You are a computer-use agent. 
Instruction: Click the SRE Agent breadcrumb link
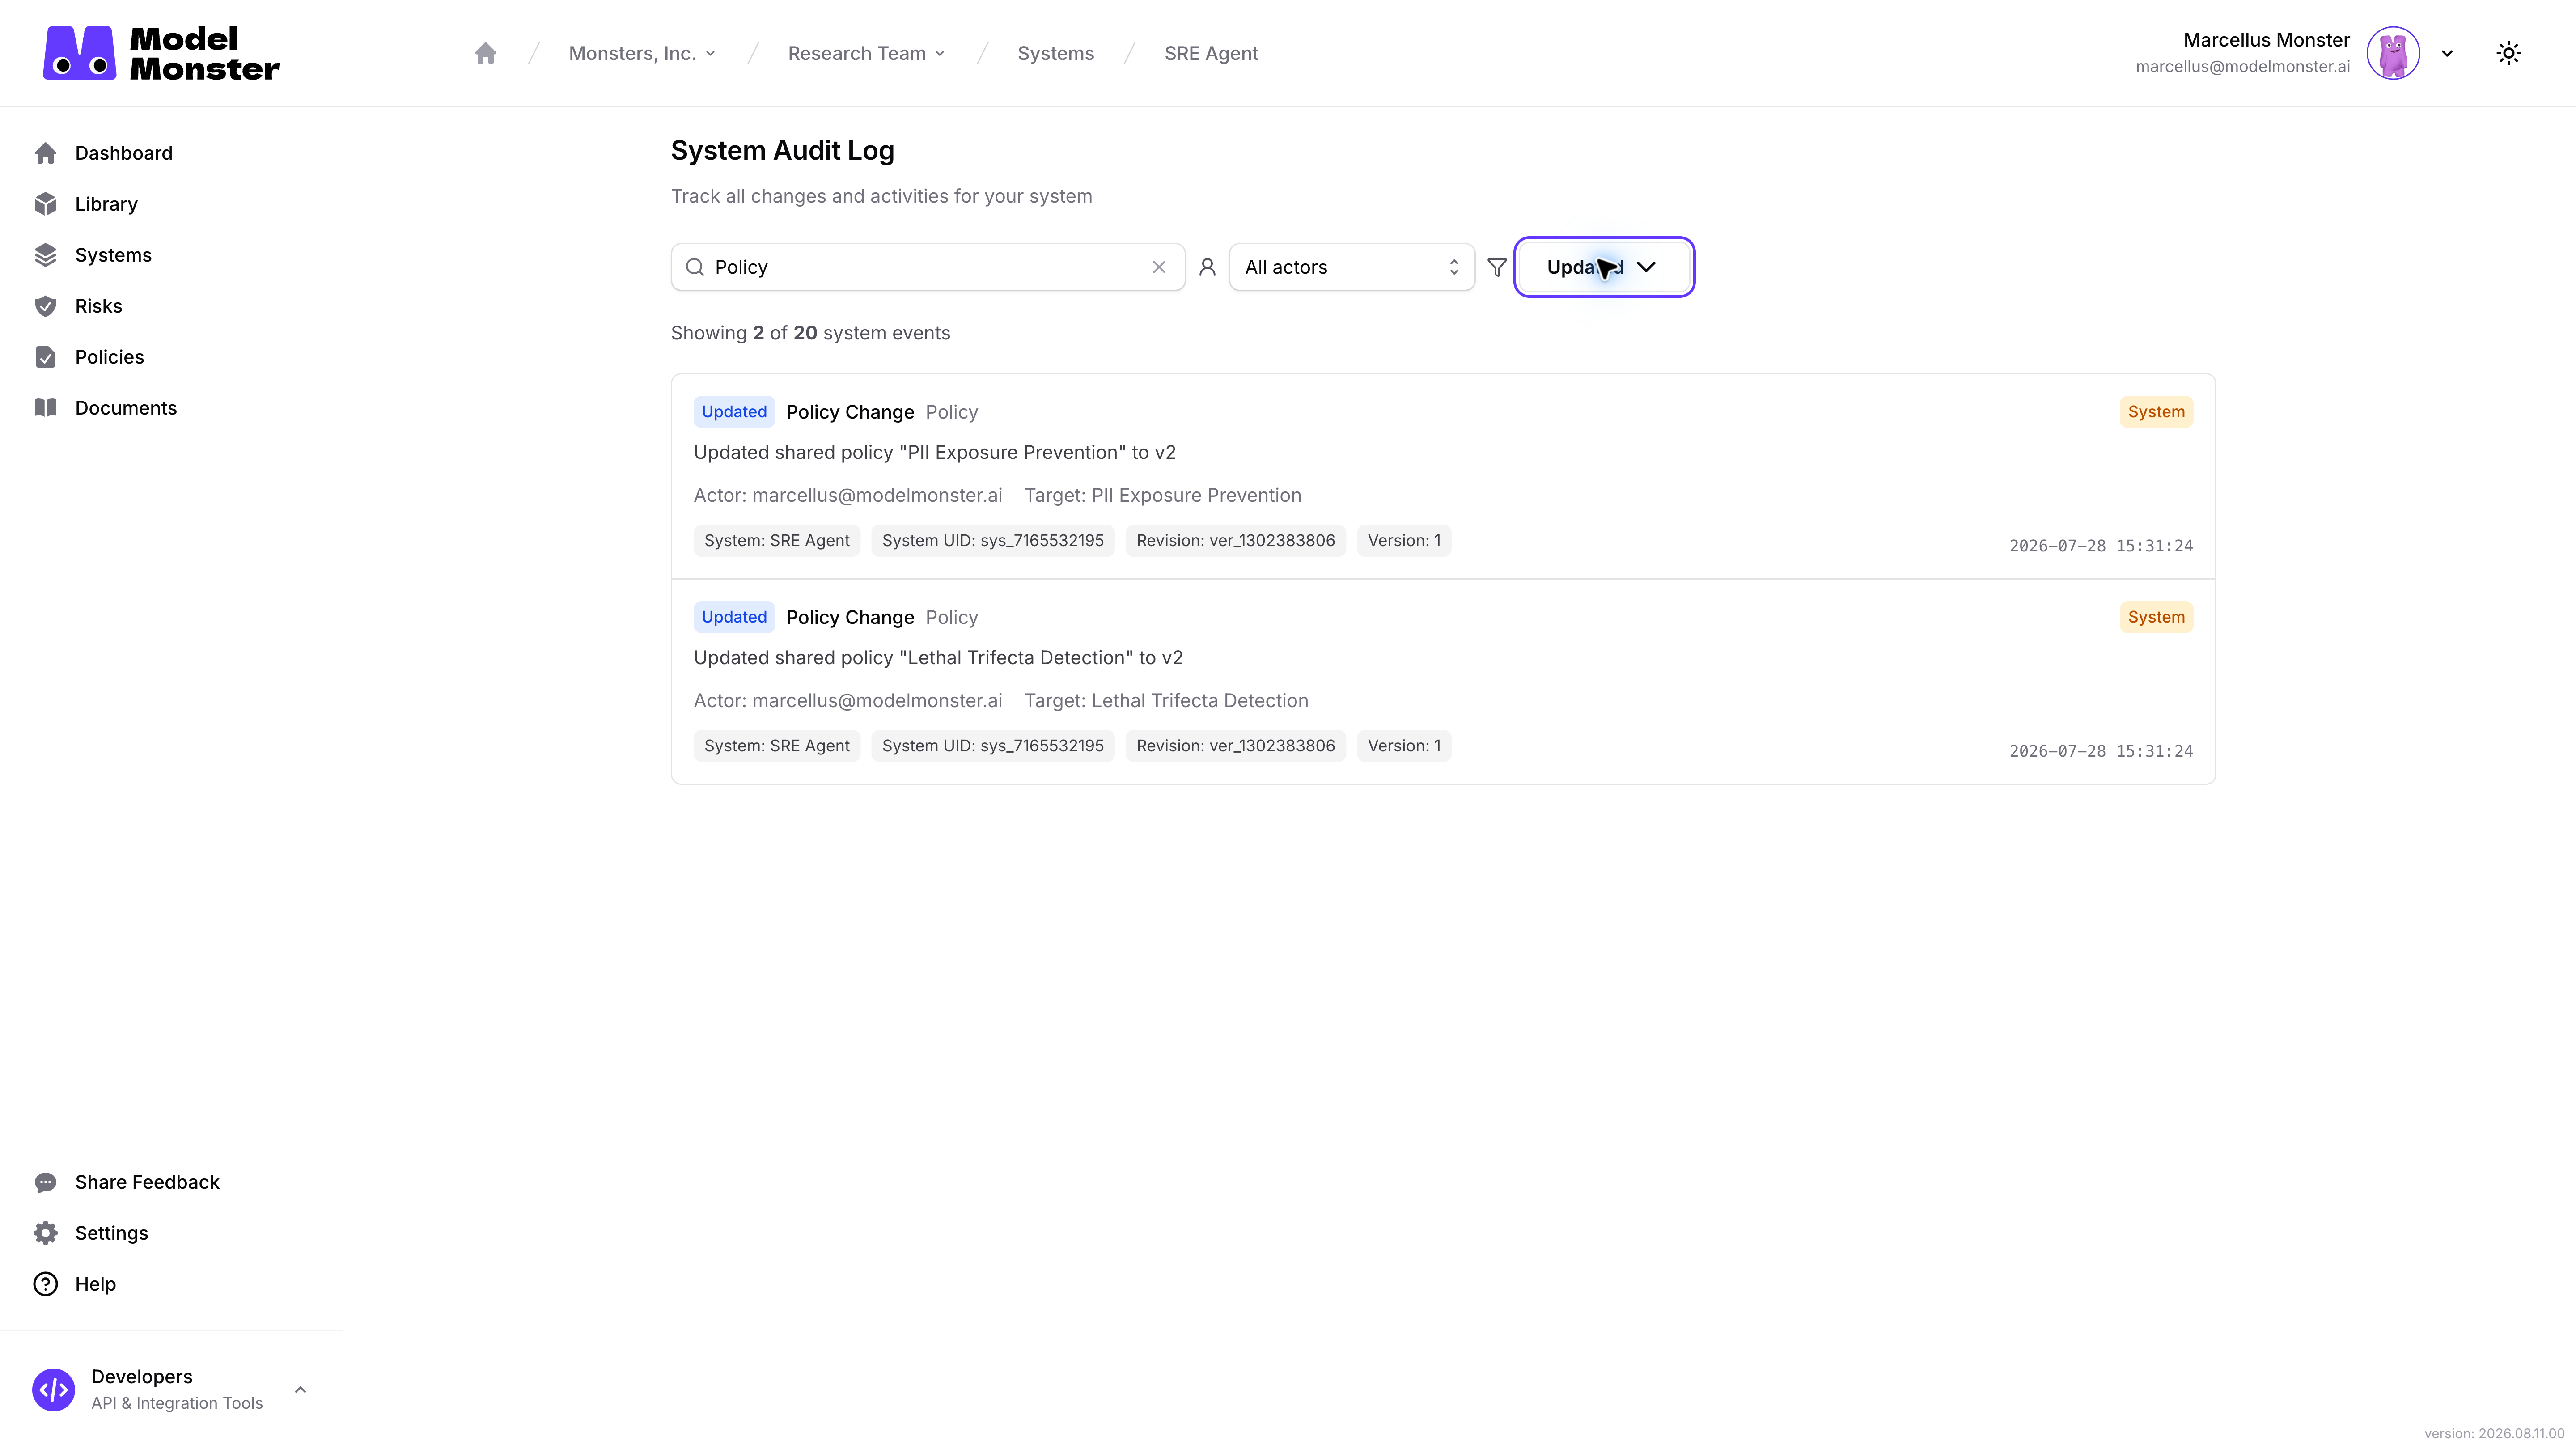[1211, 53]
